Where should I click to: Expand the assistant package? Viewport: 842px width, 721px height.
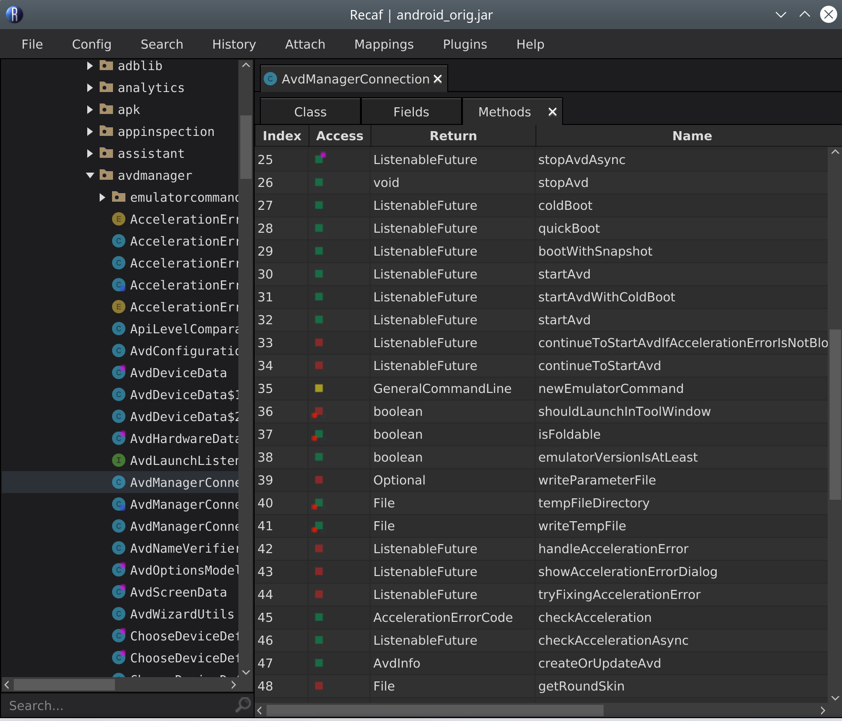point(90,154)
